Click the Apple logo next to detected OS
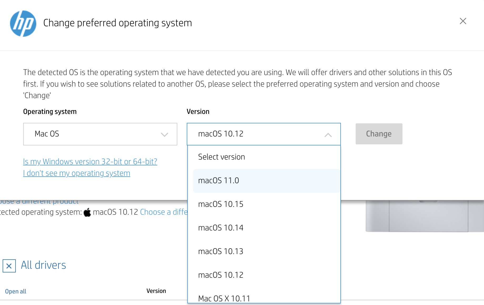 pyautogui.click(x=87, y=212)
